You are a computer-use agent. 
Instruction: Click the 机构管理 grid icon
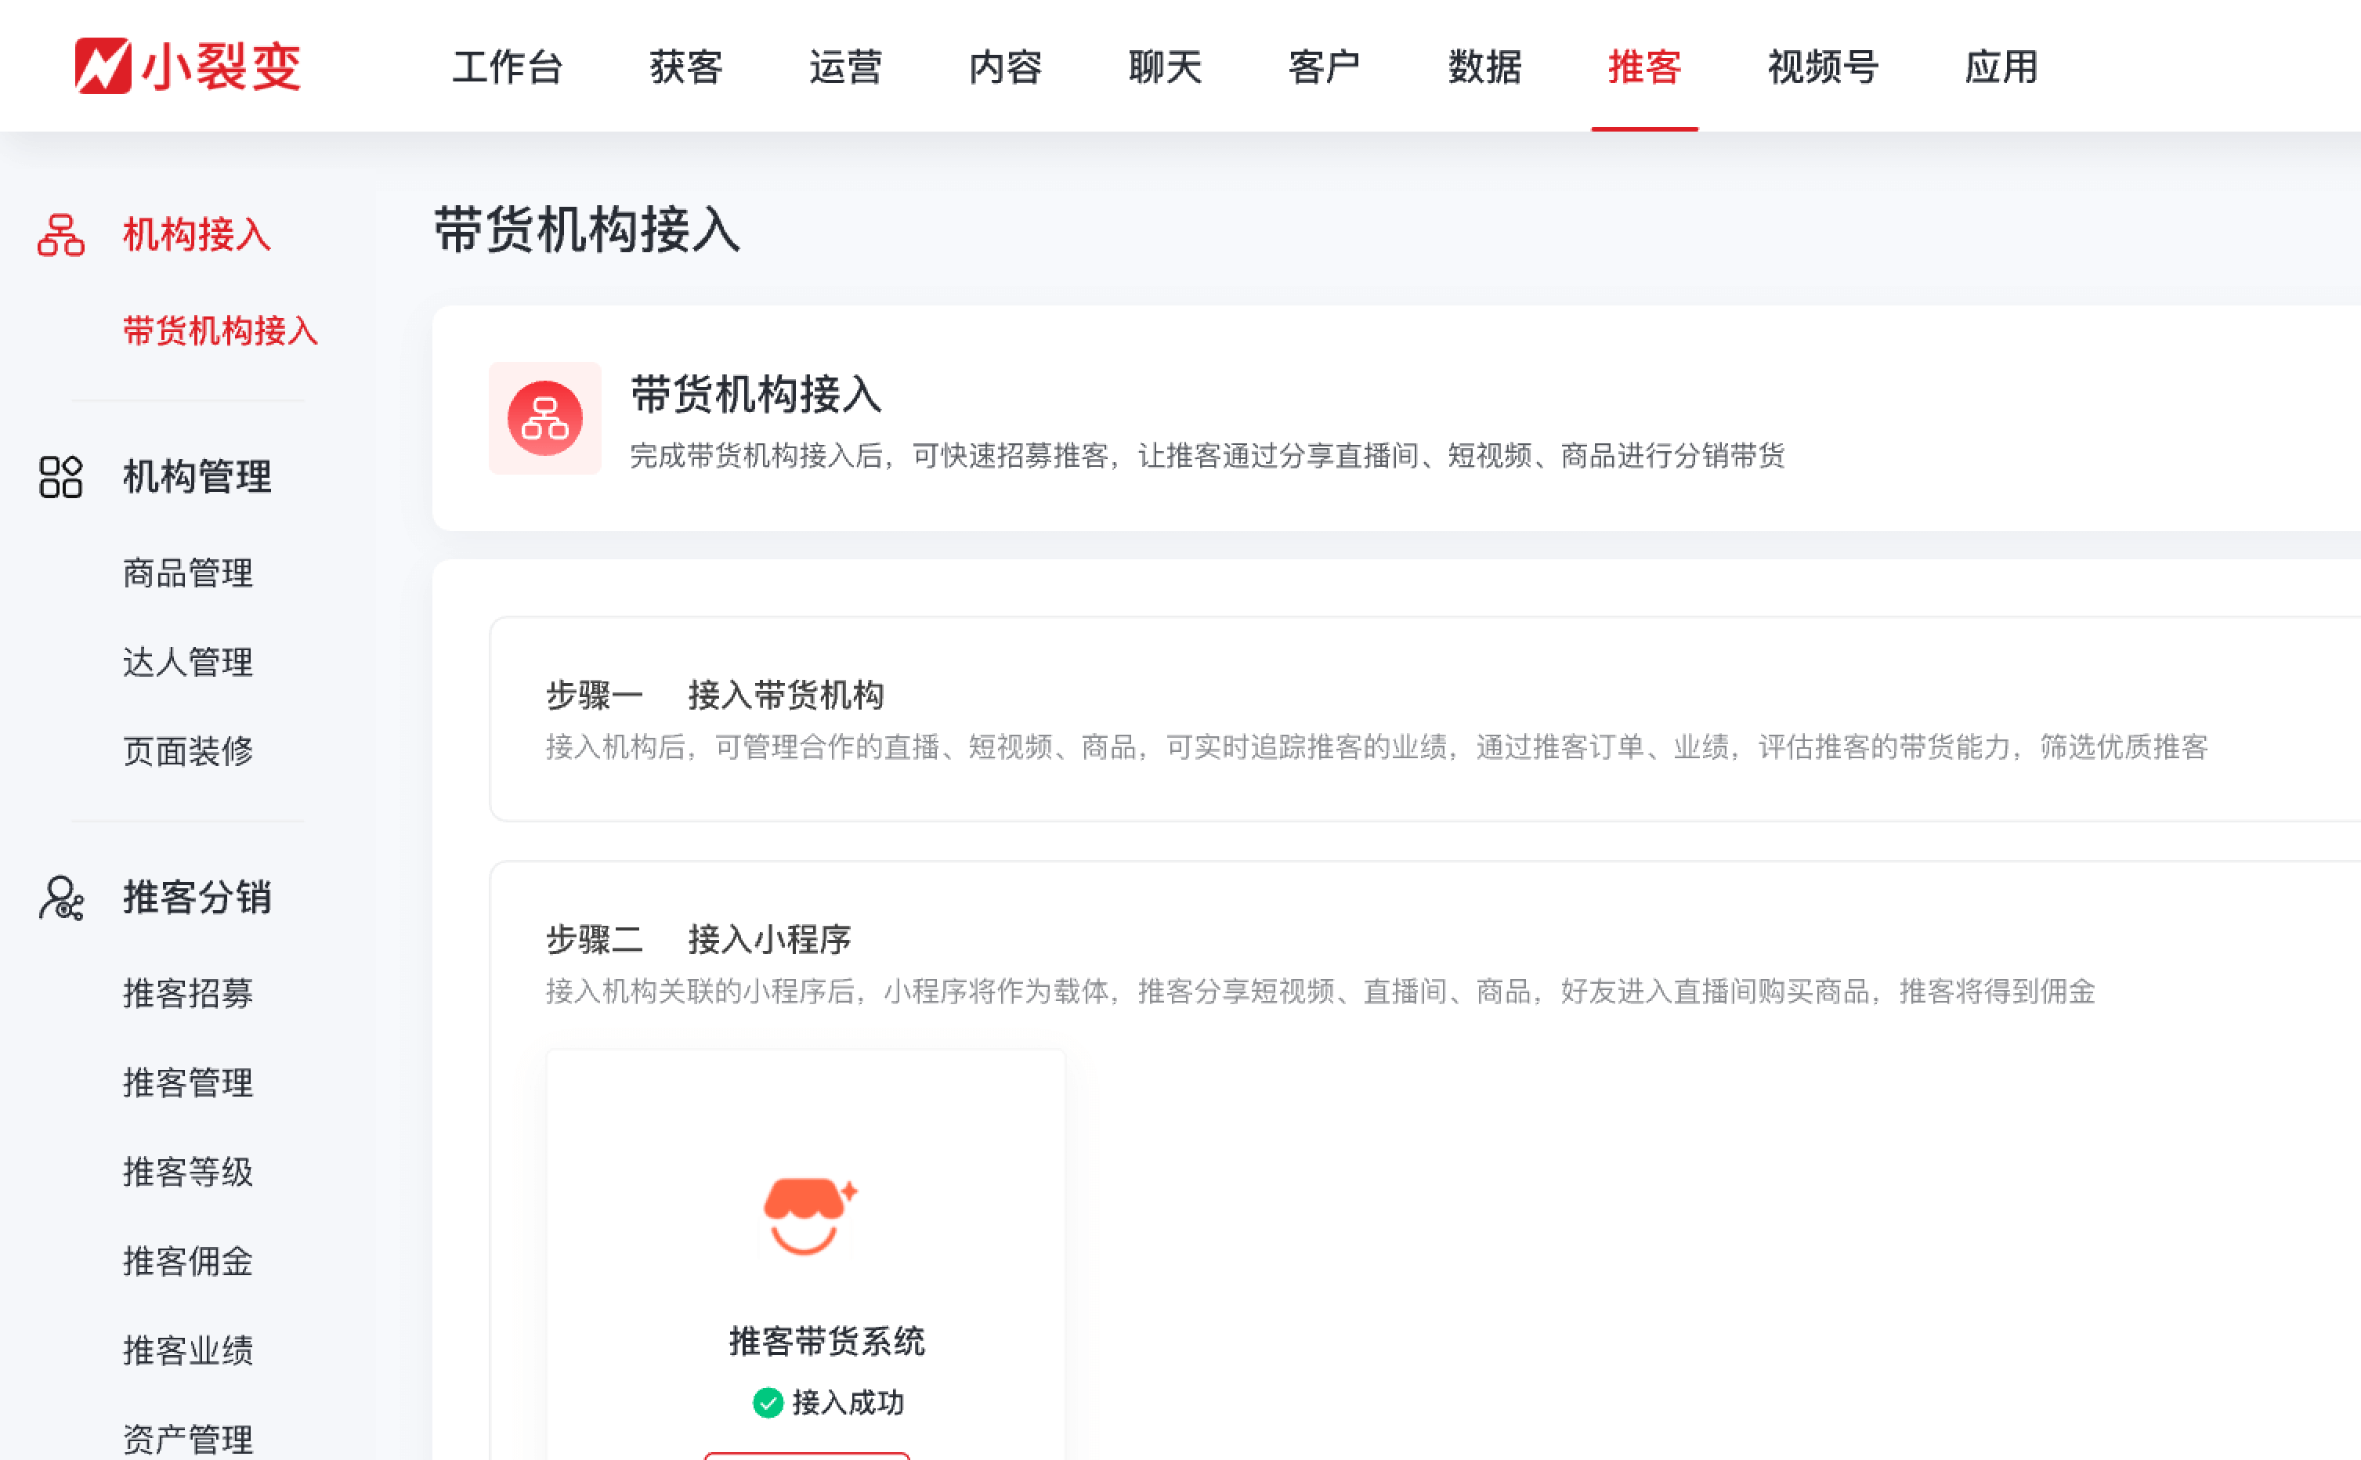click(61, 477)
